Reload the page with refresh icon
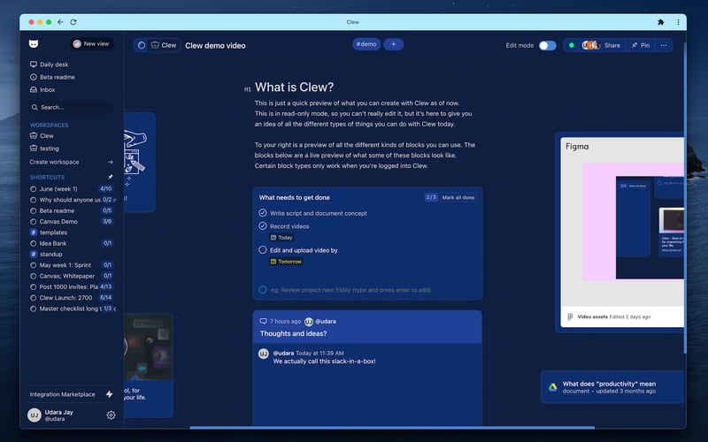708x442 pixels. [x=73, y=21]
